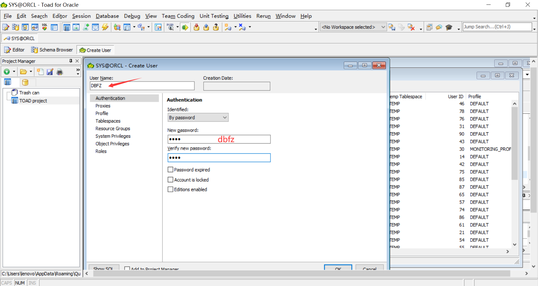Click the green flask toolbar icon
Image resolution: width=538 pixels, height=286 pixels.
[76, 27]
